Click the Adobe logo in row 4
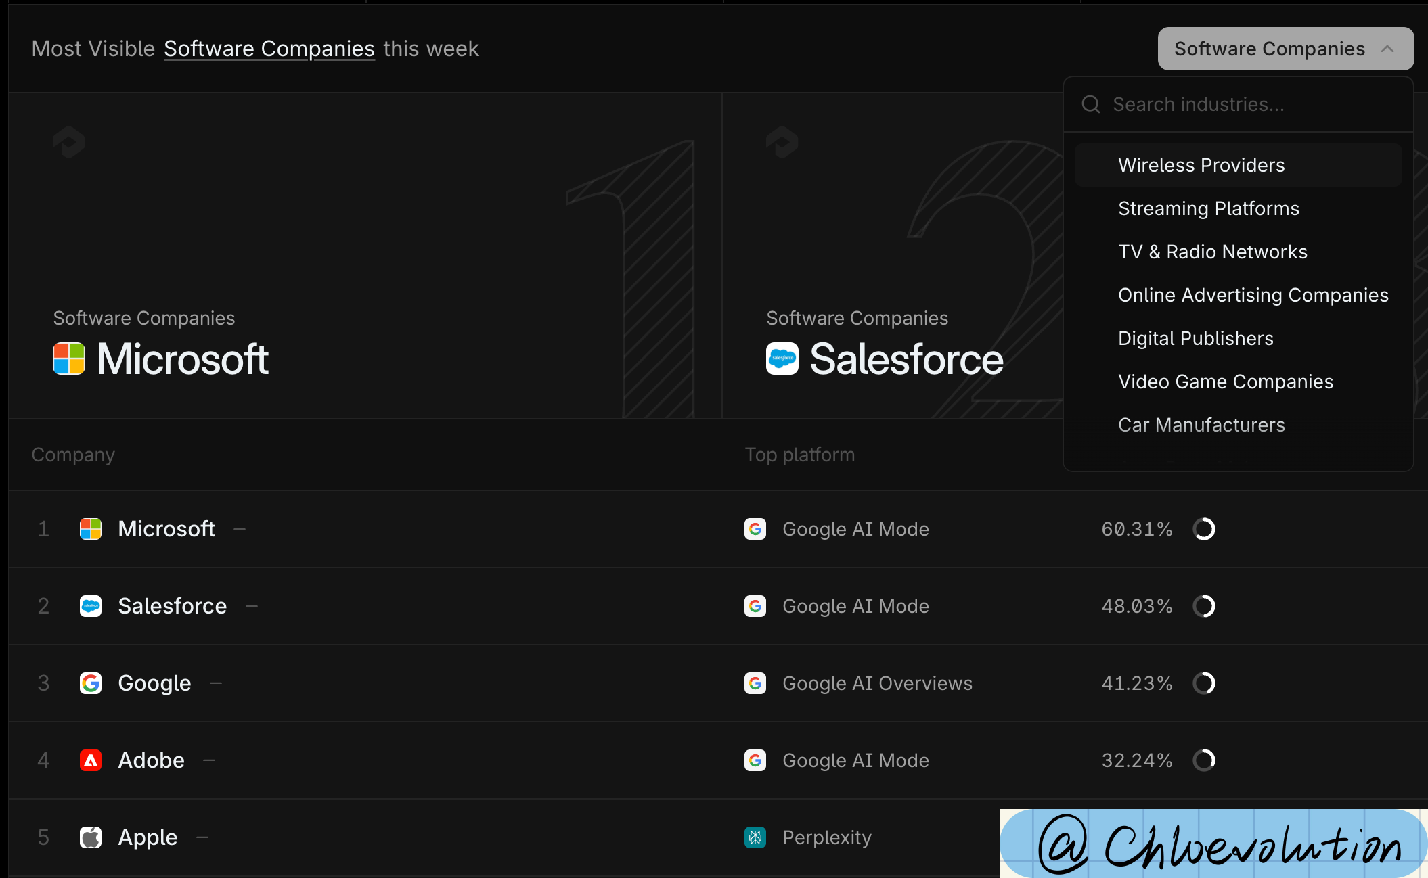Image resolution: width=1428 pixels, height=878 pixels. (91, 760)
